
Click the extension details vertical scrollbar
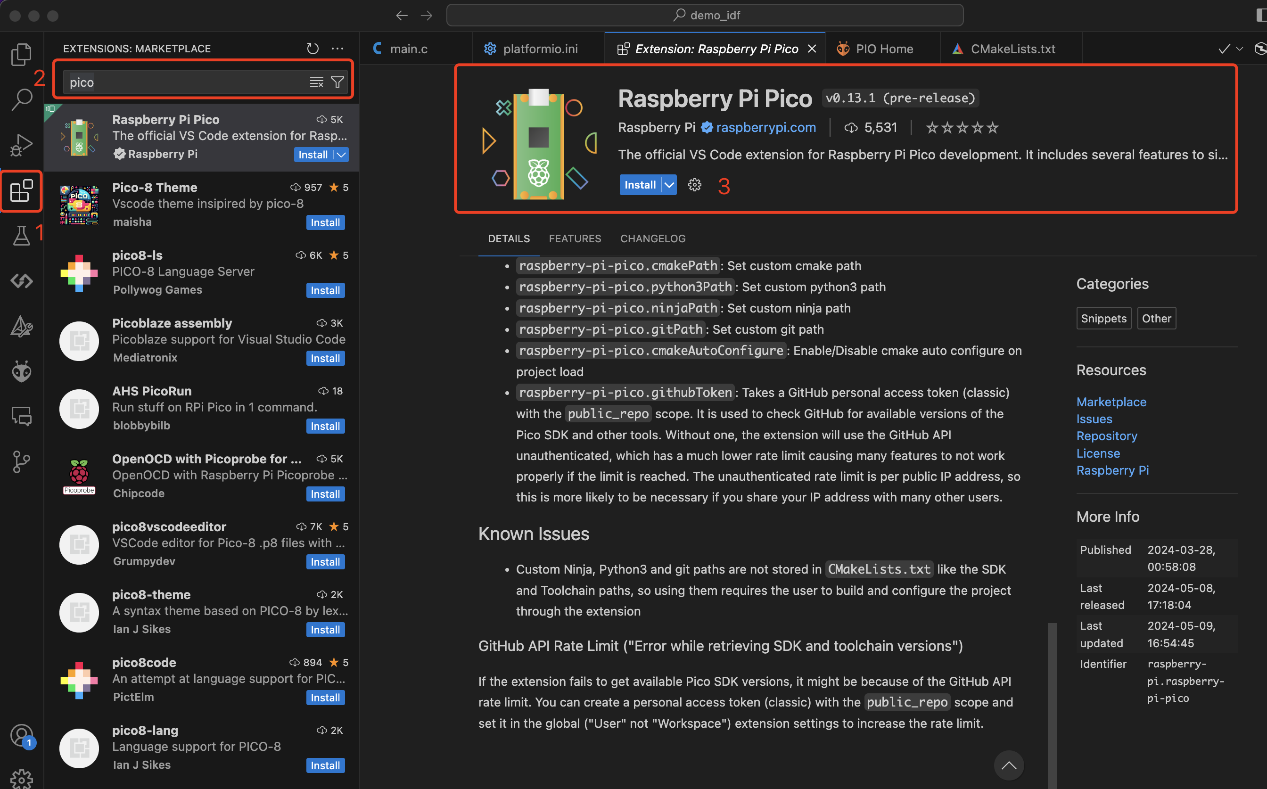[1052, 705]
